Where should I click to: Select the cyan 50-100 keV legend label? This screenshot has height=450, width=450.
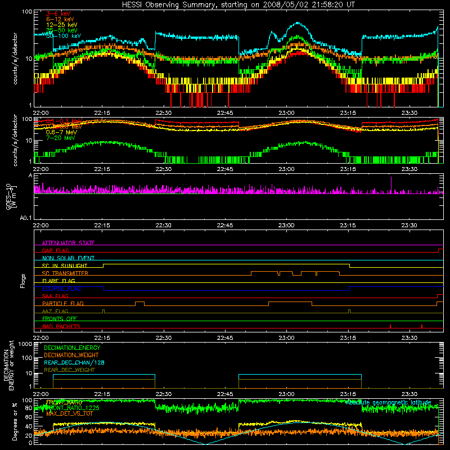(64, 36)
